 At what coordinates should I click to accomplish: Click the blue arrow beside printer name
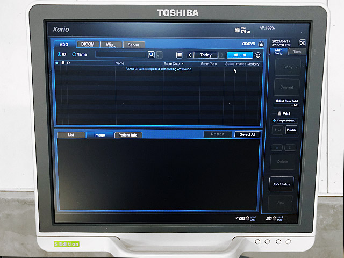274,120
